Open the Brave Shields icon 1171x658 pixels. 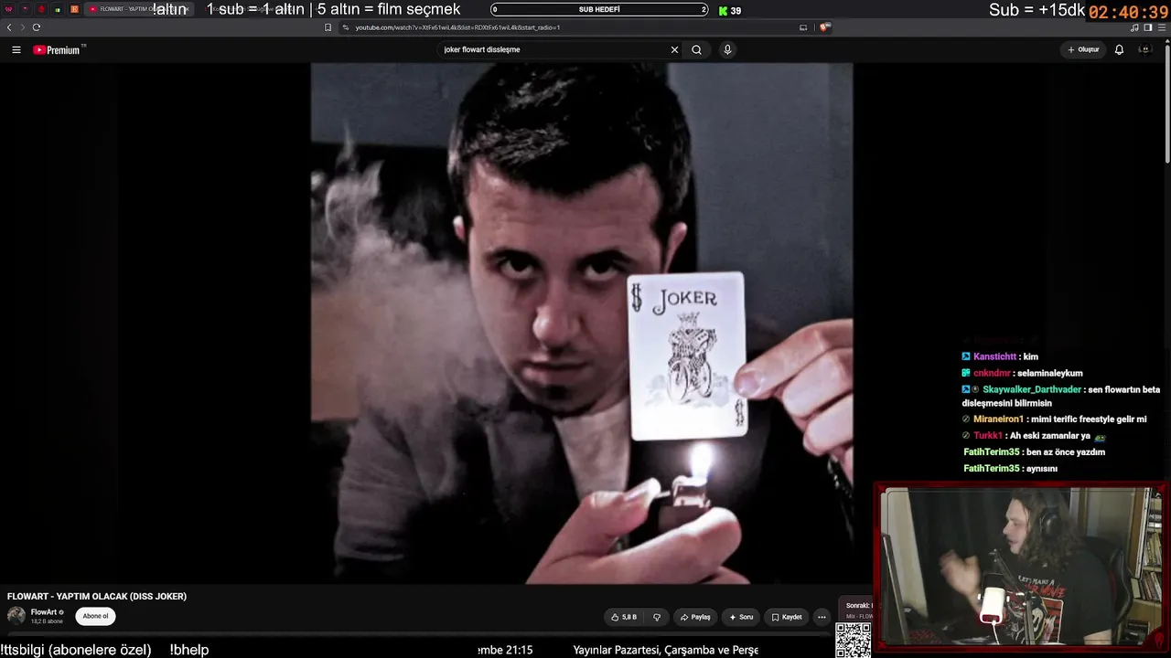[x=824, y=27]
